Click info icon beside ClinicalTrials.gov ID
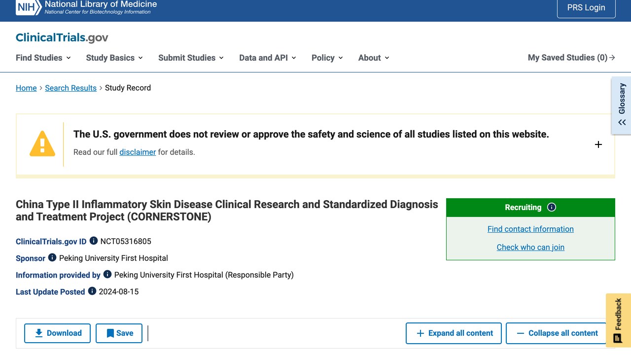631x355 pixels. [x=94, y=241]
